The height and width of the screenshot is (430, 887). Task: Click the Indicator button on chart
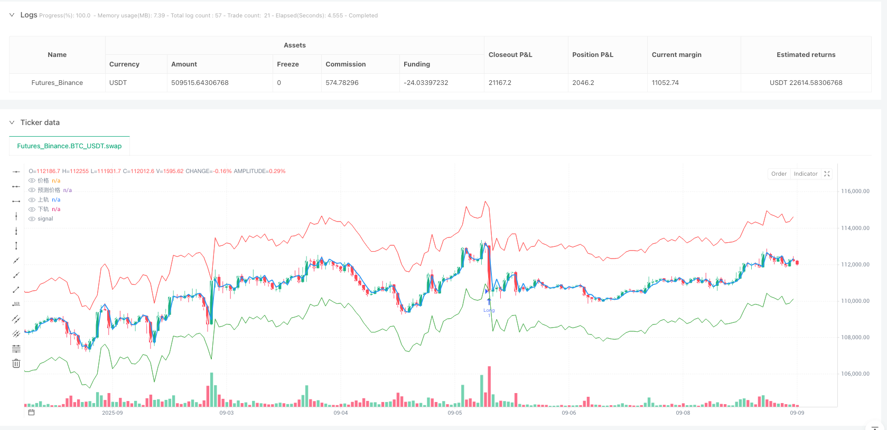click(805, 174)
